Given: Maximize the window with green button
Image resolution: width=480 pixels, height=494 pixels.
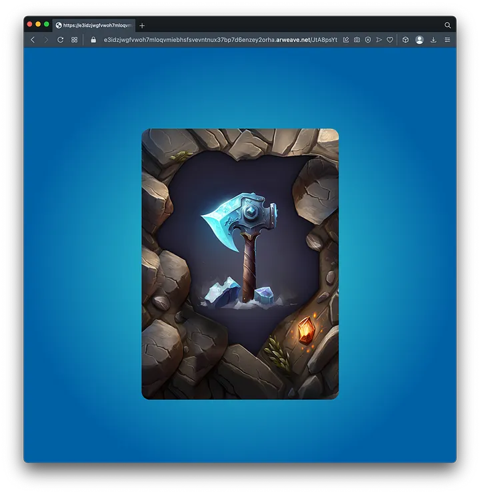Looking at the screenshot, I should [47, 24].
